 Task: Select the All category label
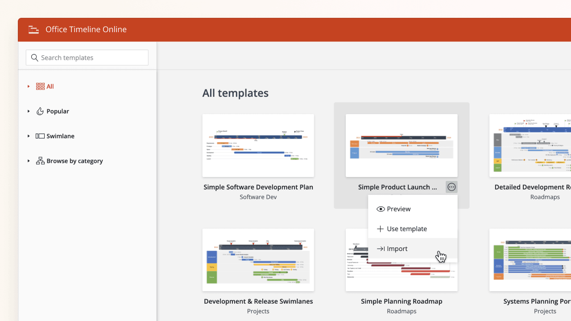click(x=50, y=86)
